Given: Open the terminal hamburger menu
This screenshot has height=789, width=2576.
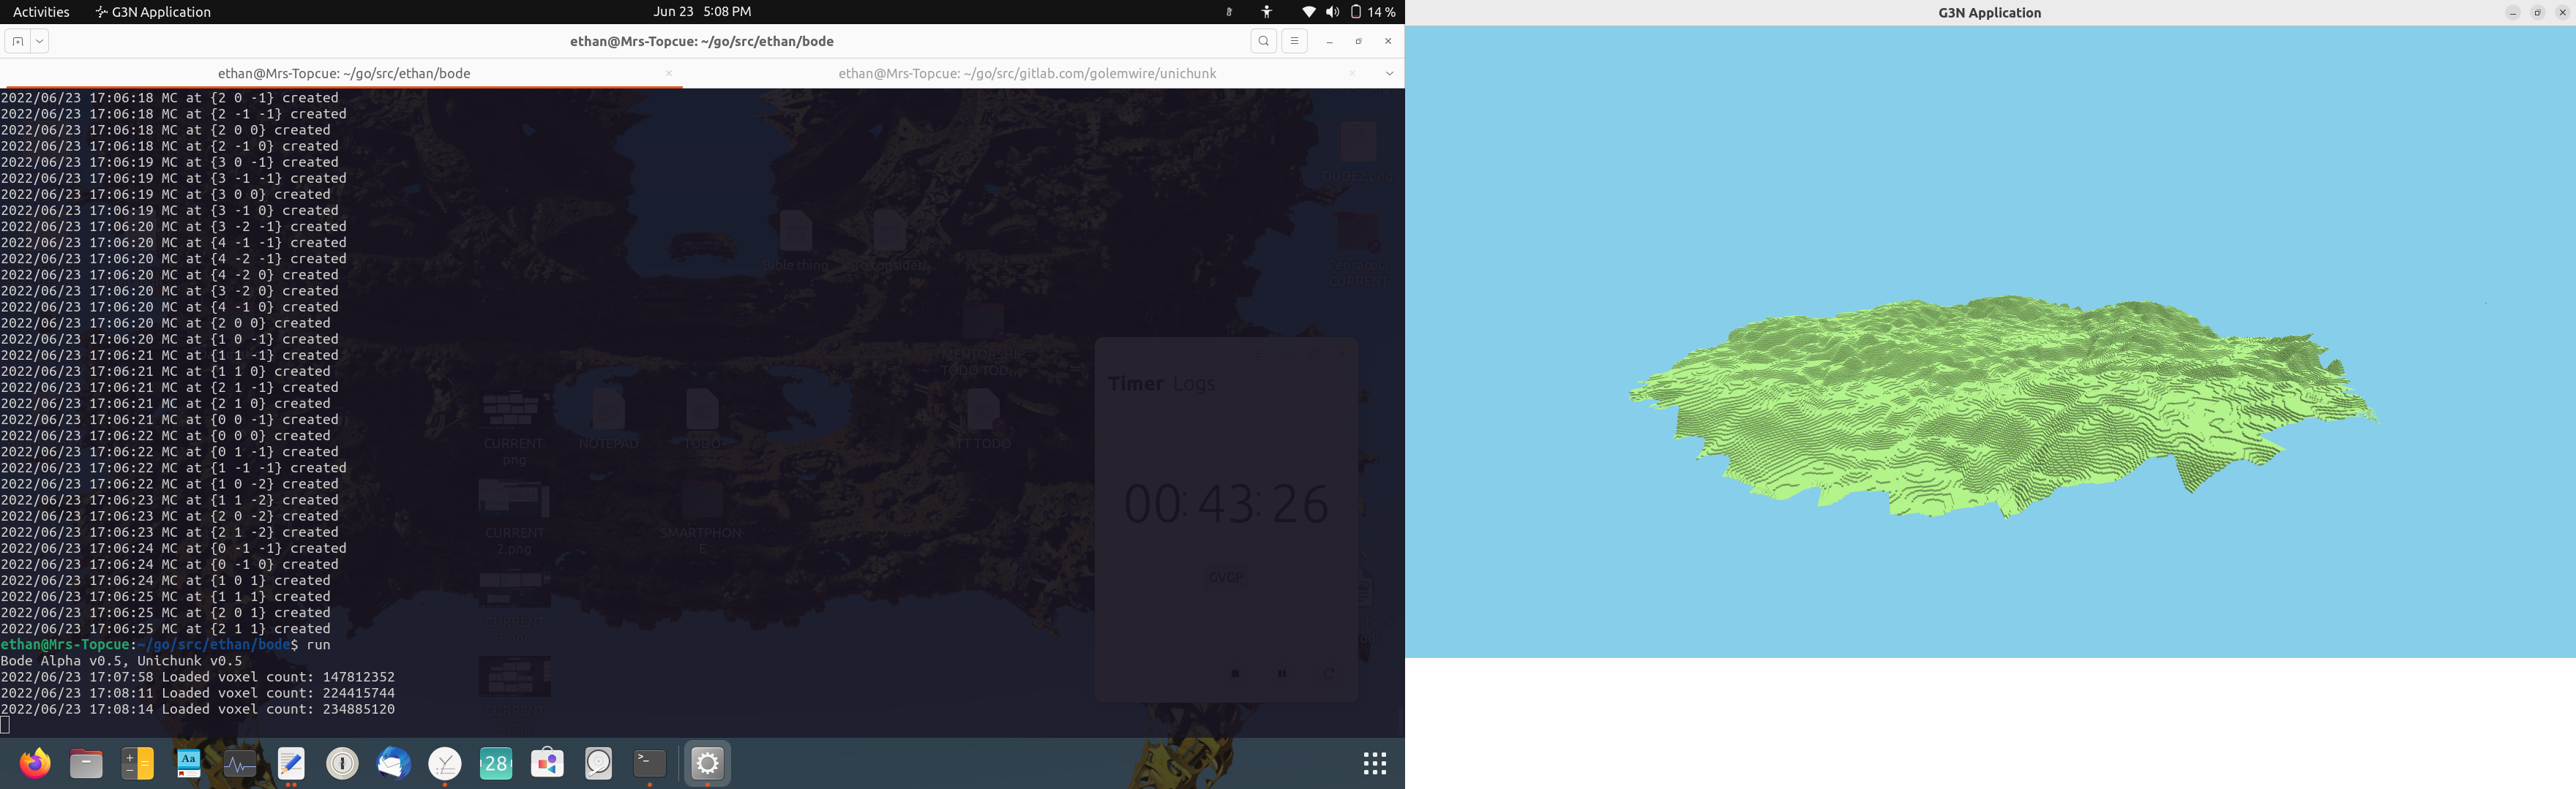Looking at the screenshot, I should 1294,41.
